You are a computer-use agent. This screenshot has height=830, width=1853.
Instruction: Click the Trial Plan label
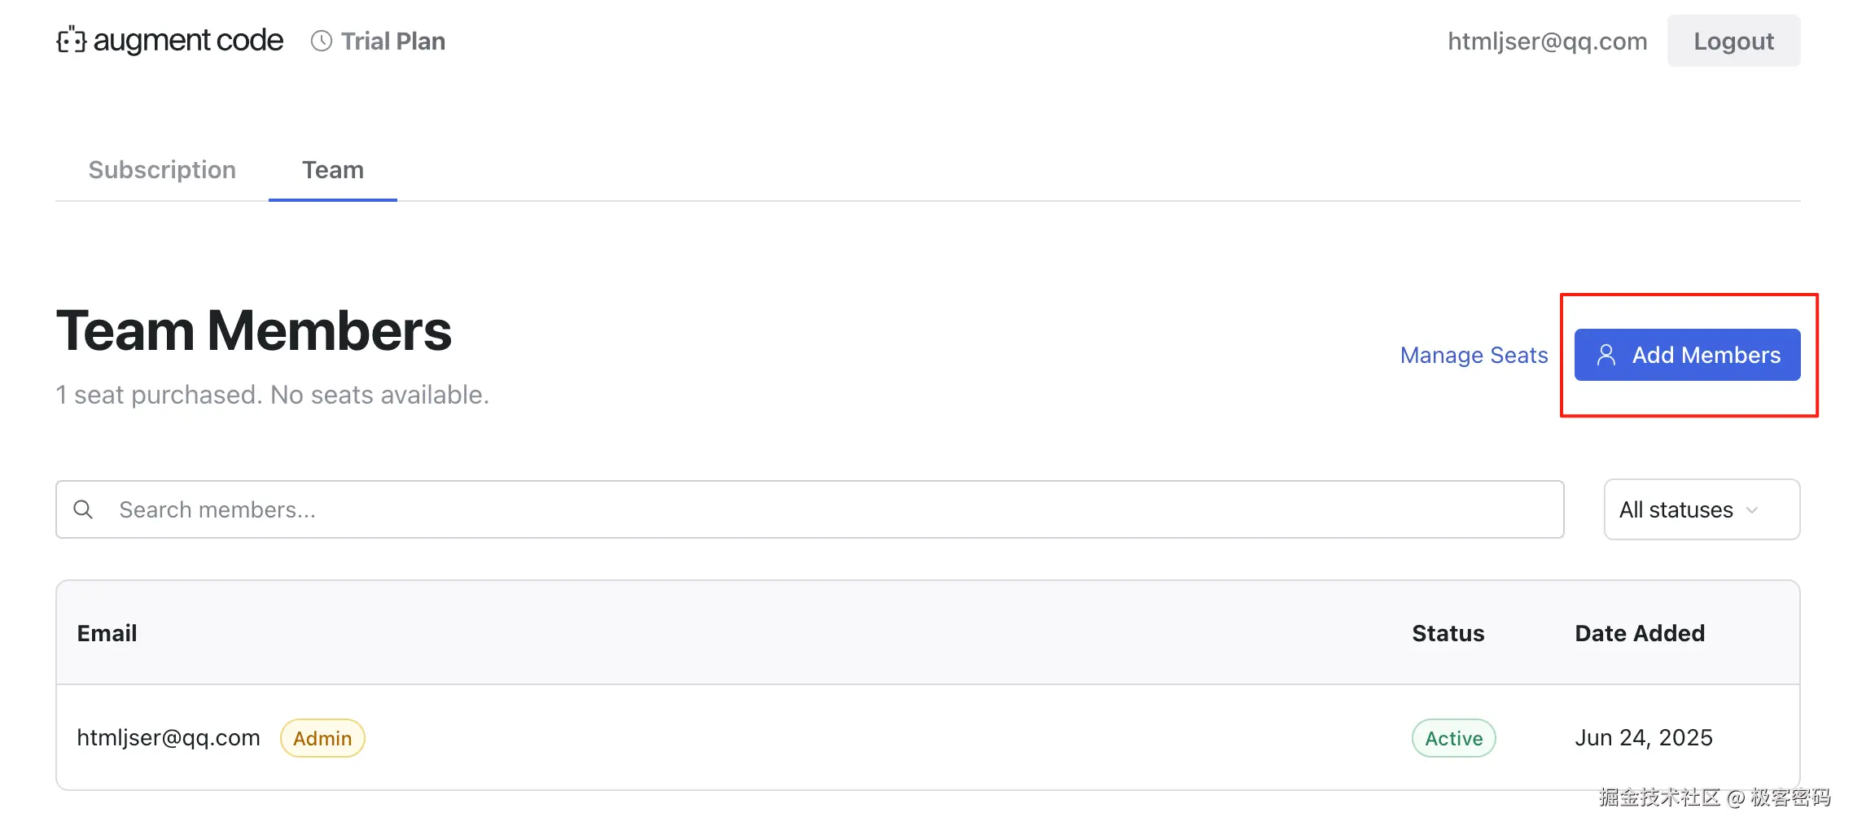point(392,41)
